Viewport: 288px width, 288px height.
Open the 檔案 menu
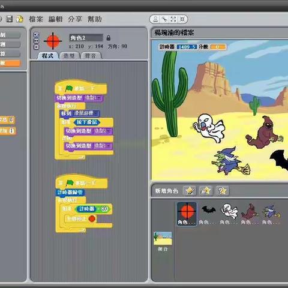pyautogui.click(x=36, y=19)
